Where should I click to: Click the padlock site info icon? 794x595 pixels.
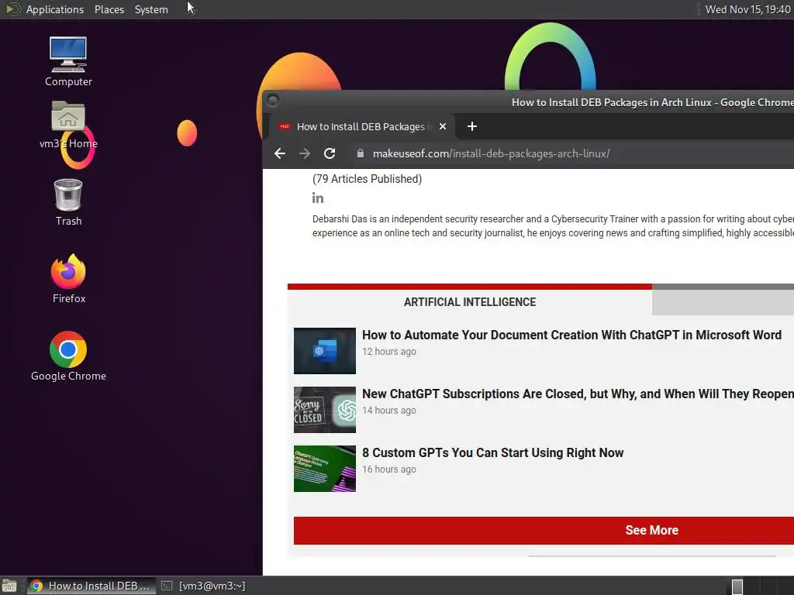click(x=360, y=153)
